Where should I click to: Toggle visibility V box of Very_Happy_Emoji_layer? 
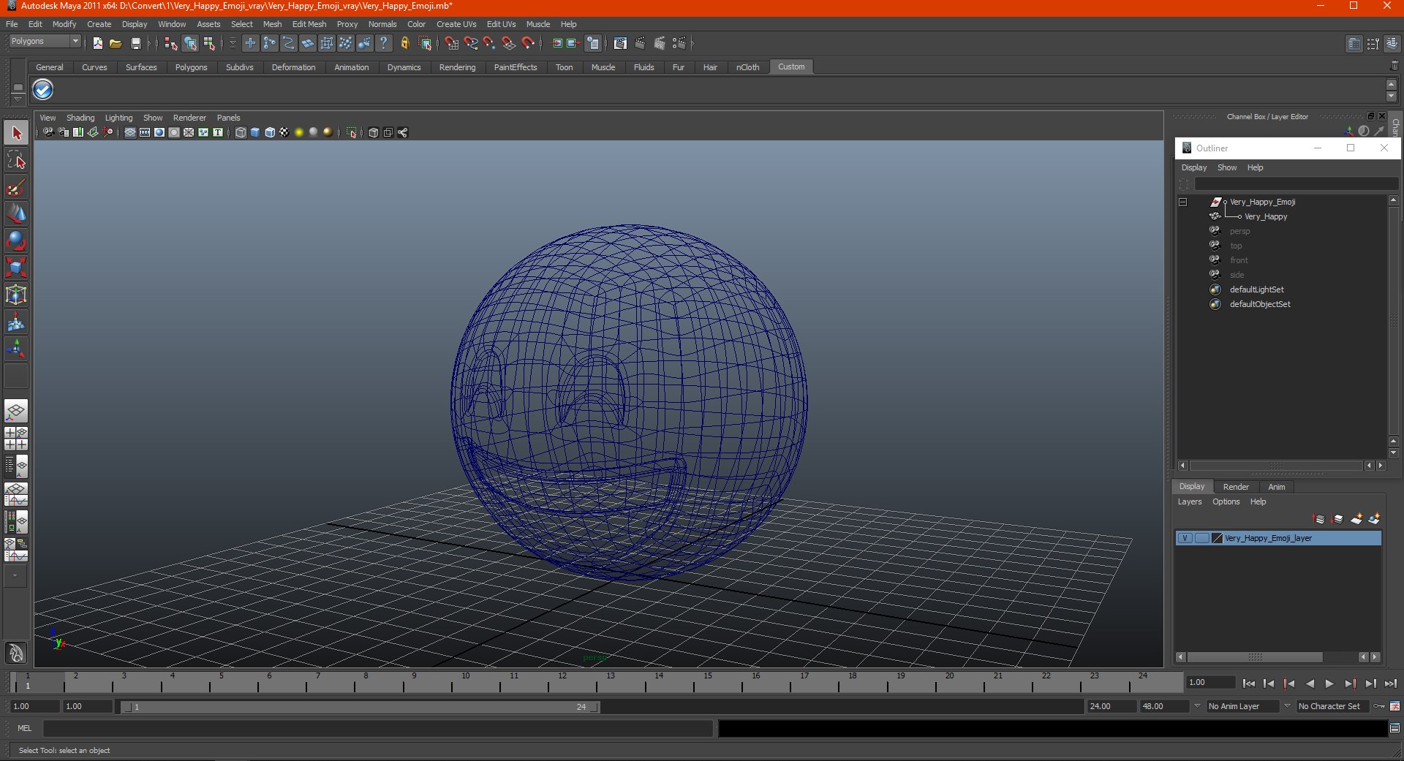pos(1185,538)
